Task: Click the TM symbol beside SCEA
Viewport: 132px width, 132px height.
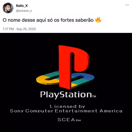Action: [78, 120]
